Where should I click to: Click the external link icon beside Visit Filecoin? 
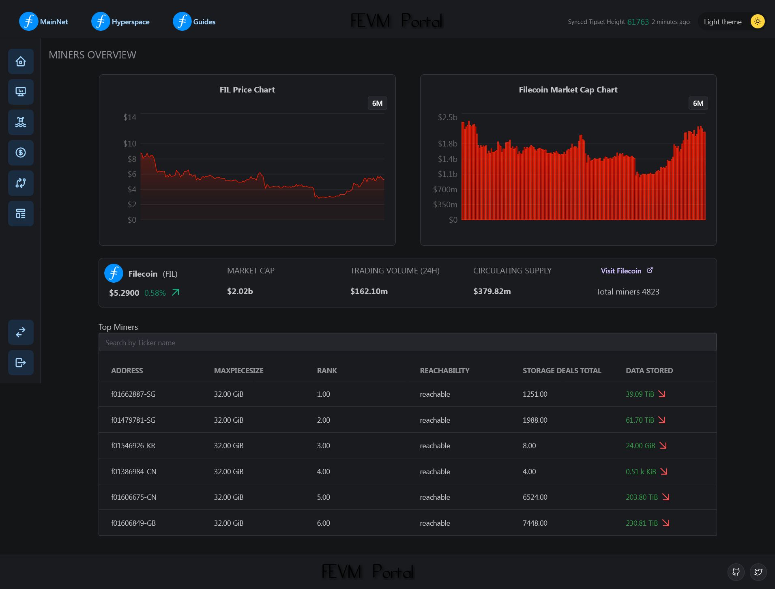[x=650, y=270]
